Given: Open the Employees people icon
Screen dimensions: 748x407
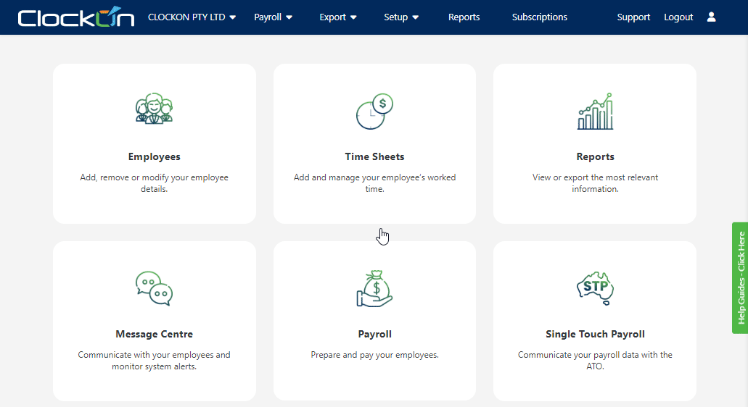Looking at the screenshot, I should pos(154,109).
